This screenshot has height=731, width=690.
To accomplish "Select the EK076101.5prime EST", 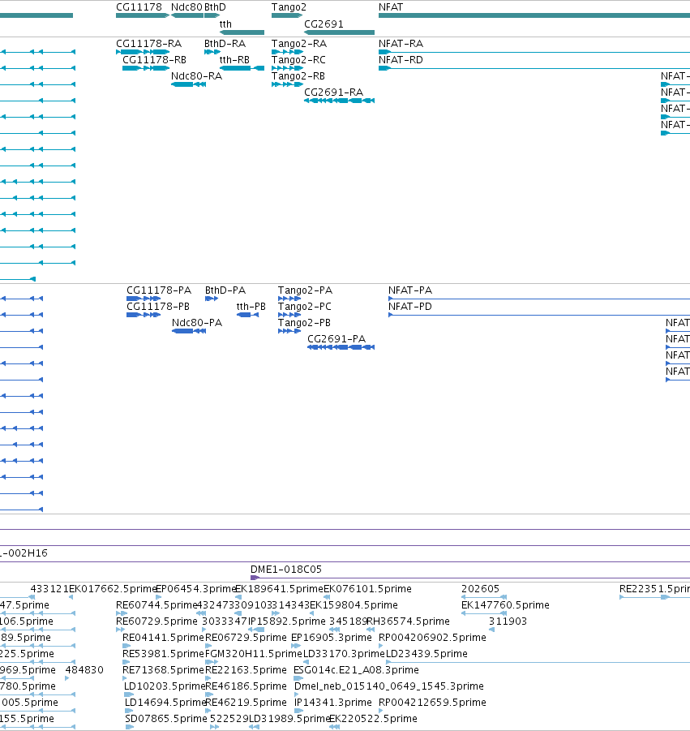I will [x=327, y=597].
